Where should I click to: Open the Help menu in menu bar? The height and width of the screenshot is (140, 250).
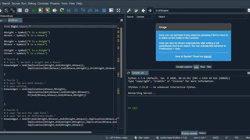[79, 3]
